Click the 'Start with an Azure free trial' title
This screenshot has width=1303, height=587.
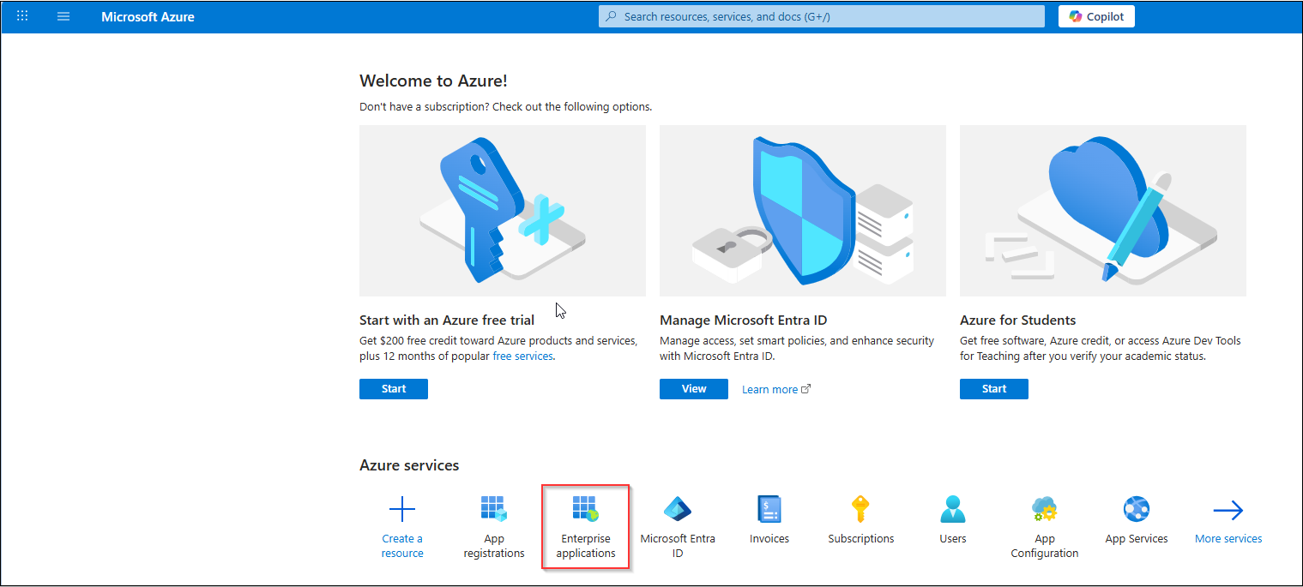447,320
